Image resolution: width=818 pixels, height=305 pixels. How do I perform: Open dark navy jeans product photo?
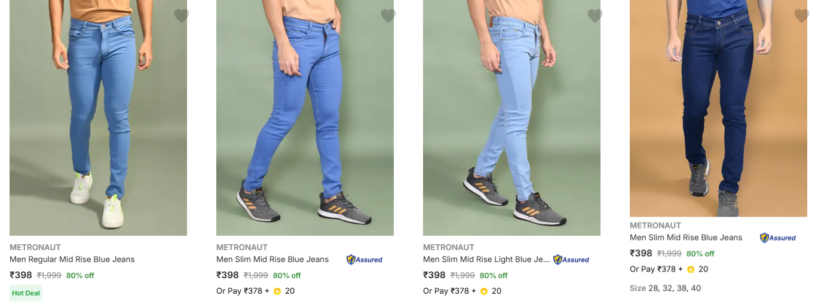click(718, 108)
